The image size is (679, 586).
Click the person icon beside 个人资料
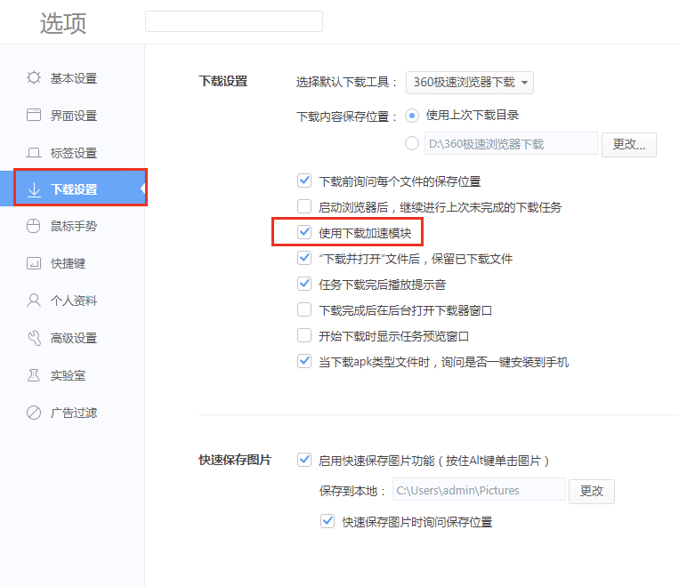[x=34, y=301]
